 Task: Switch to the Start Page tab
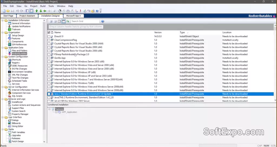tap(8, 16)
